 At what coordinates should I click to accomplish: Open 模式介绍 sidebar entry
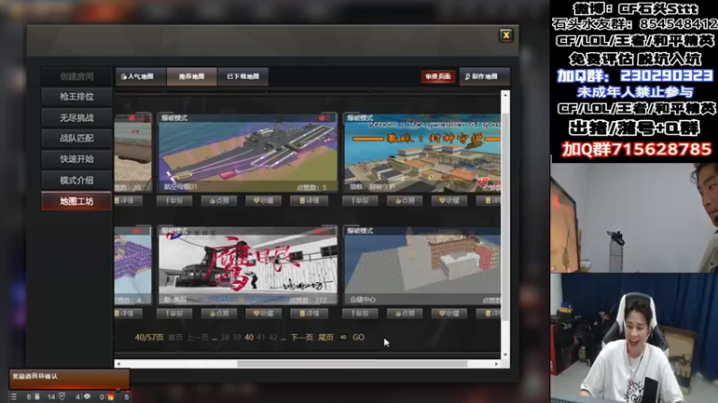76,181
